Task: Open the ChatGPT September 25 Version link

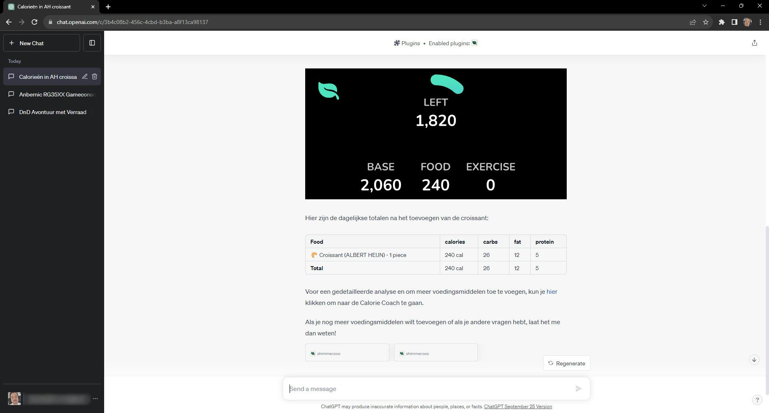Action: click(x=518, y=407)
